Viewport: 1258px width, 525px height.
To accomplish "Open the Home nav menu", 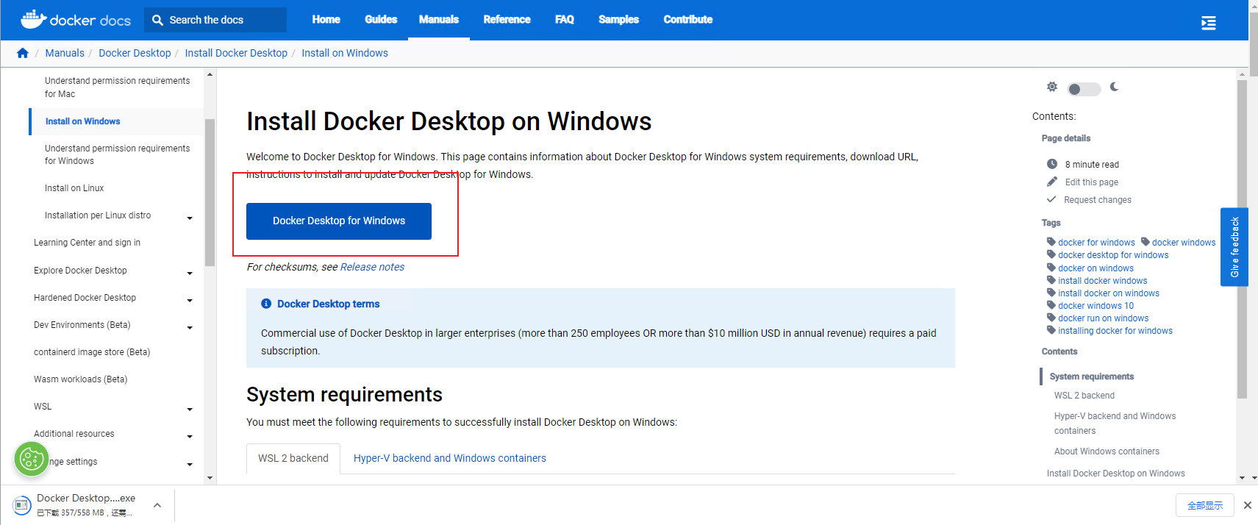I will pos(326,20).
